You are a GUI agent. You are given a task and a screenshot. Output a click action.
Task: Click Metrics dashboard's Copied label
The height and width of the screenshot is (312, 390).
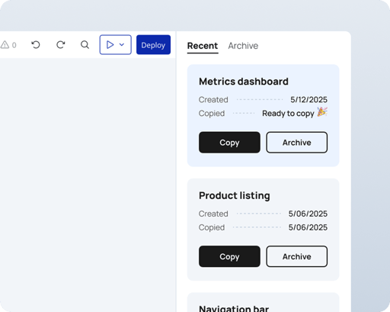212,114
